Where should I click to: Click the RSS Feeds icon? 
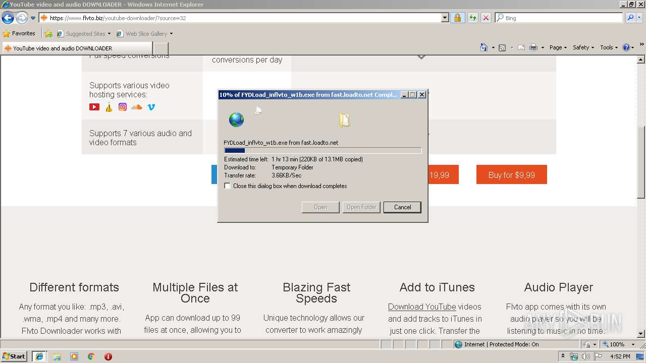502,47
